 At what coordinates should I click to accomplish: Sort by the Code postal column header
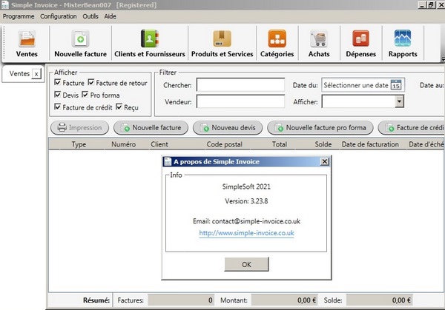coord(224,144)
